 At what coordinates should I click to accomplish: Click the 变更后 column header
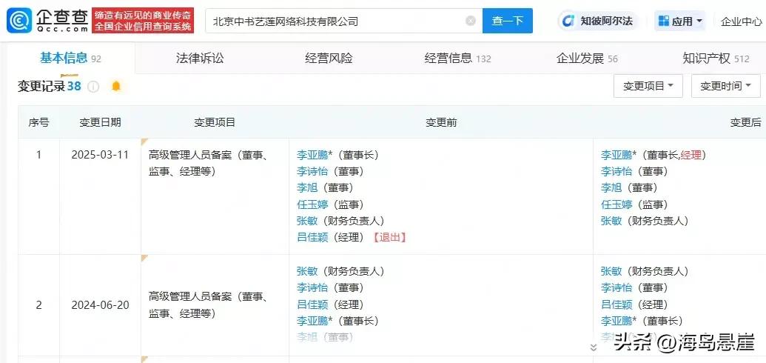point(746,122)
